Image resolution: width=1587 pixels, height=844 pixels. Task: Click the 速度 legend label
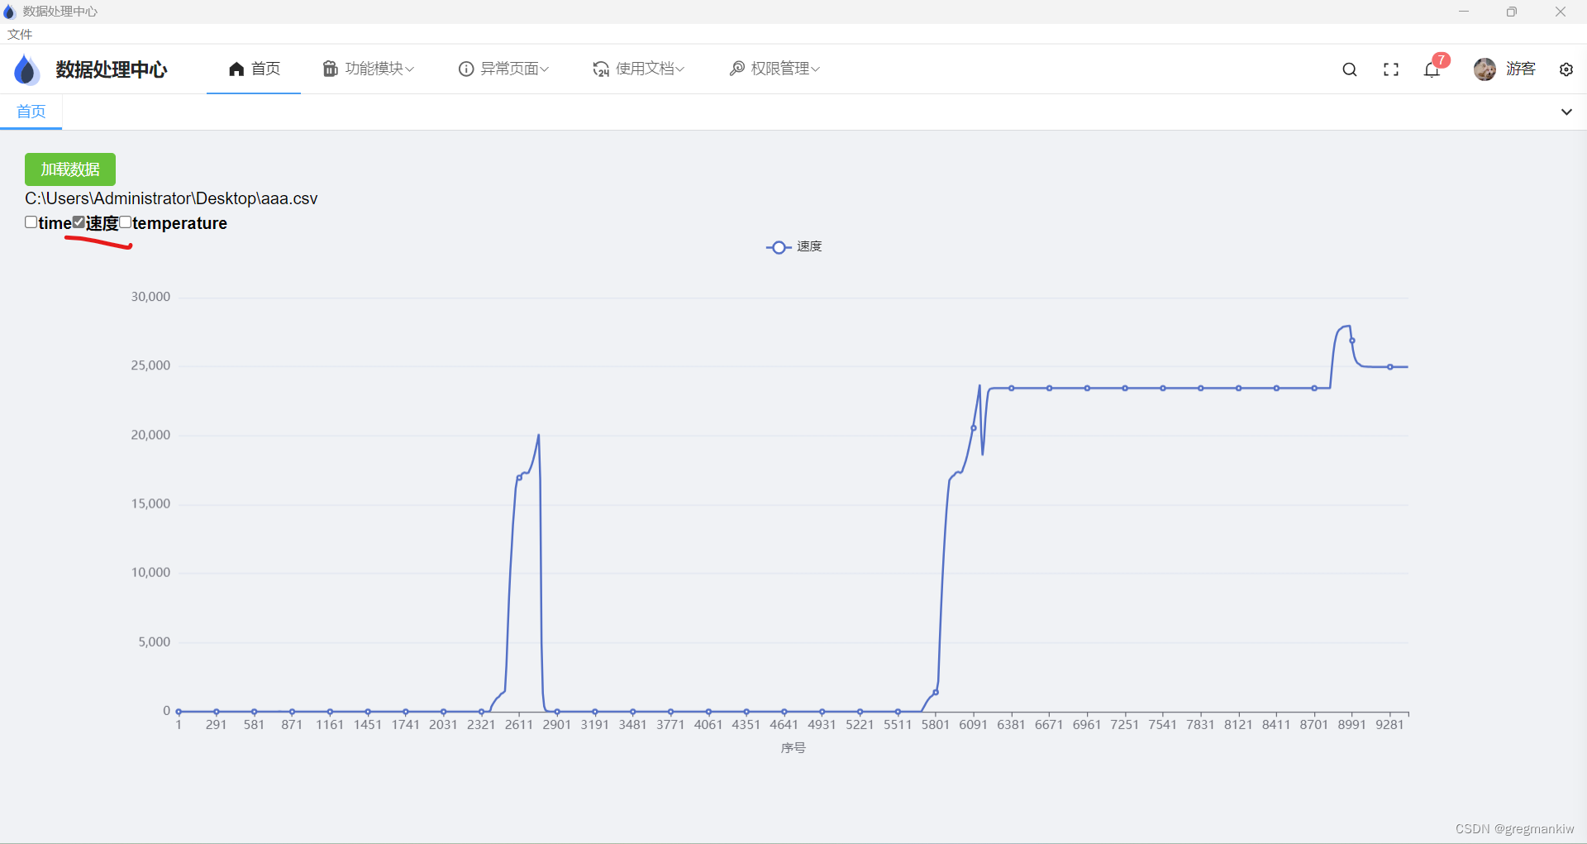tap(809, 246)
